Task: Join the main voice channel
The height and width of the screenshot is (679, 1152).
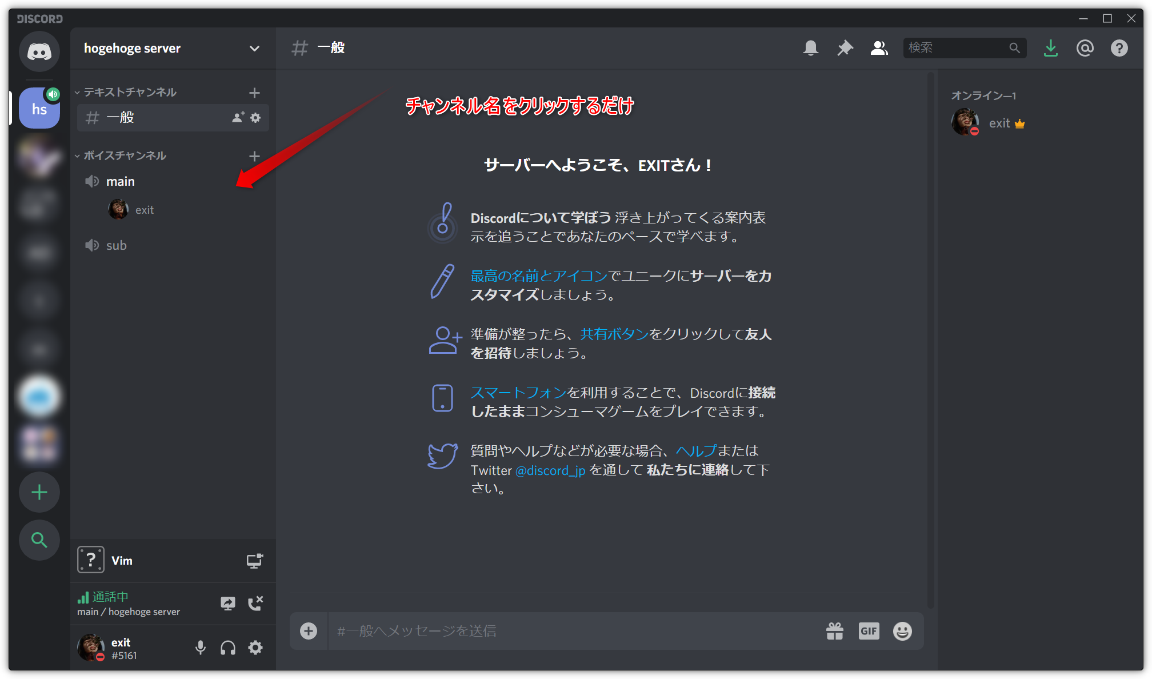Action: click(173, 181)
